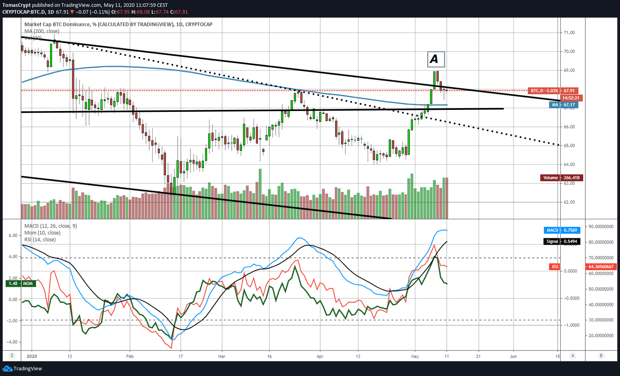Click the Jun label on the time axis
Image resolution: width=620 pixels, height=376 pixels.
point(513,357)
